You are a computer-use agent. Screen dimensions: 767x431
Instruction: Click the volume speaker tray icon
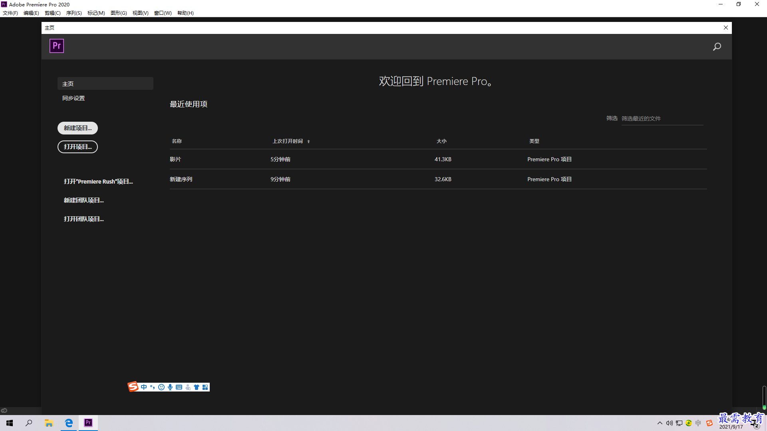coord(670,423)
